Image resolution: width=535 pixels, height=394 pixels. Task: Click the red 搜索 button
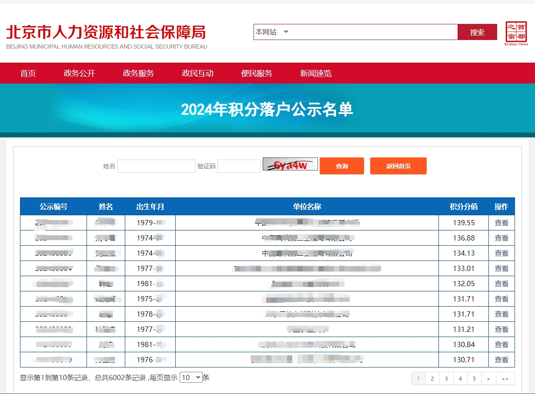(x=477, y=32)
